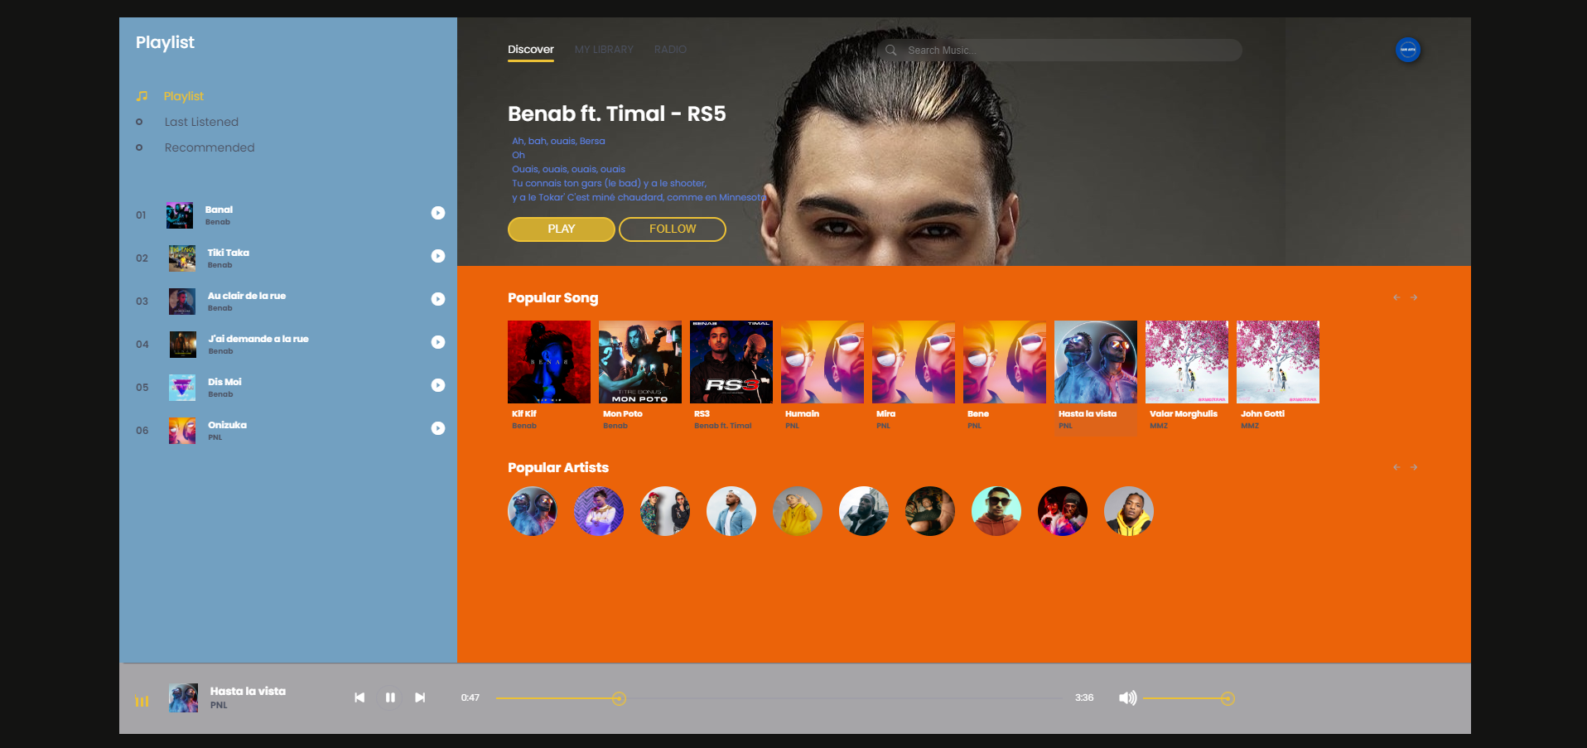The width and height of the screenshot is (1587, 748).
Task: Play J'ai demande a la rue
Action: tap(438, 342)
